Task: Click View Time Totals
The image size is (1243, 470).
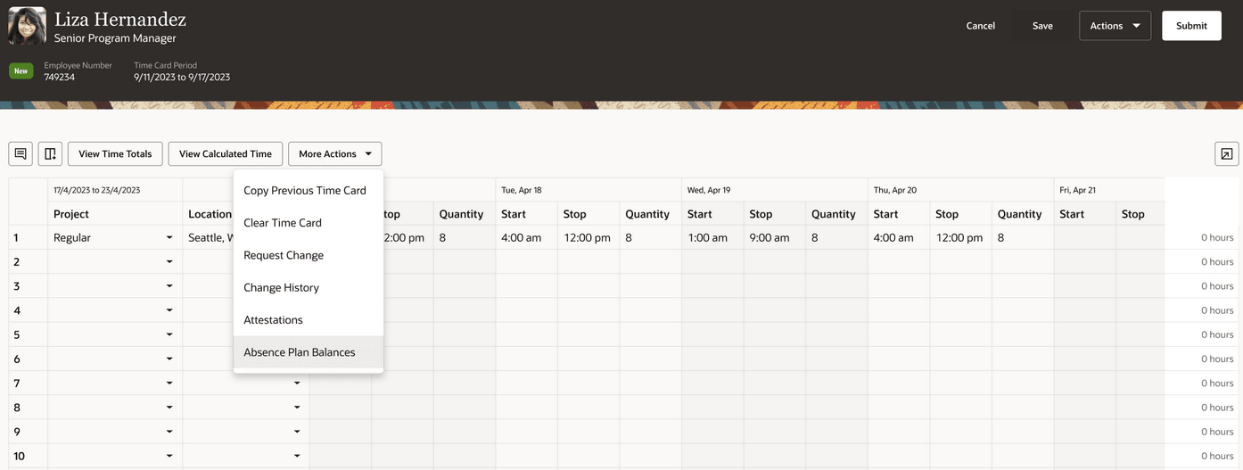Action: [115, 153]
